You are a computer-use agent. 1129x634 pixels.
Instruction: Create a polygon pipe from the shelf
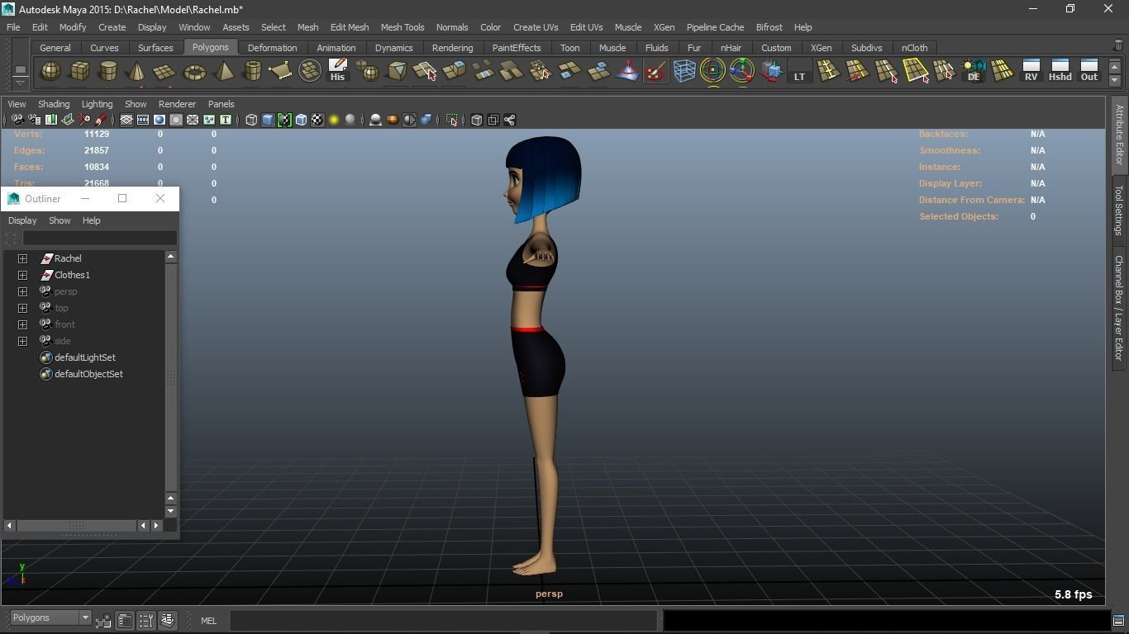[x=252, y=71]
